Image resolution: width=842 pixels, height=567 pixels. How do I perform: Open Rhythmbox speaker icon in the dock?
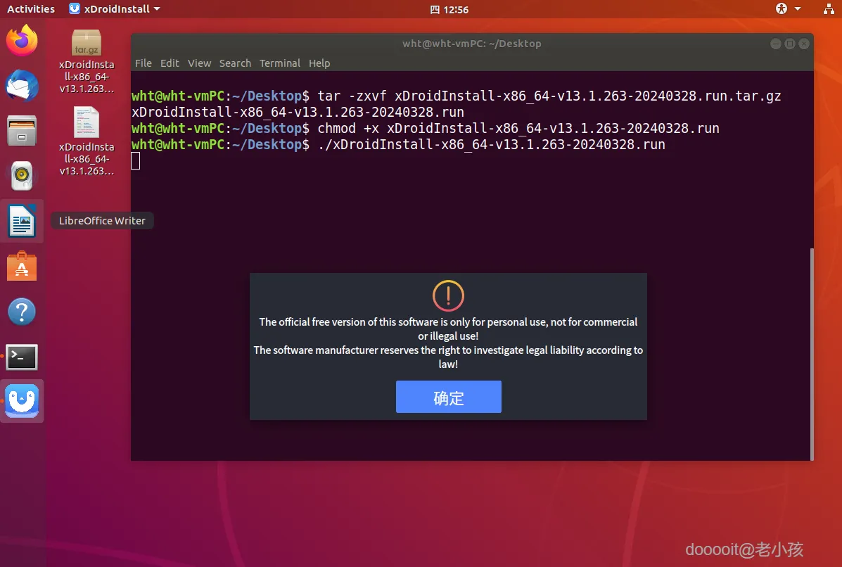22,176
